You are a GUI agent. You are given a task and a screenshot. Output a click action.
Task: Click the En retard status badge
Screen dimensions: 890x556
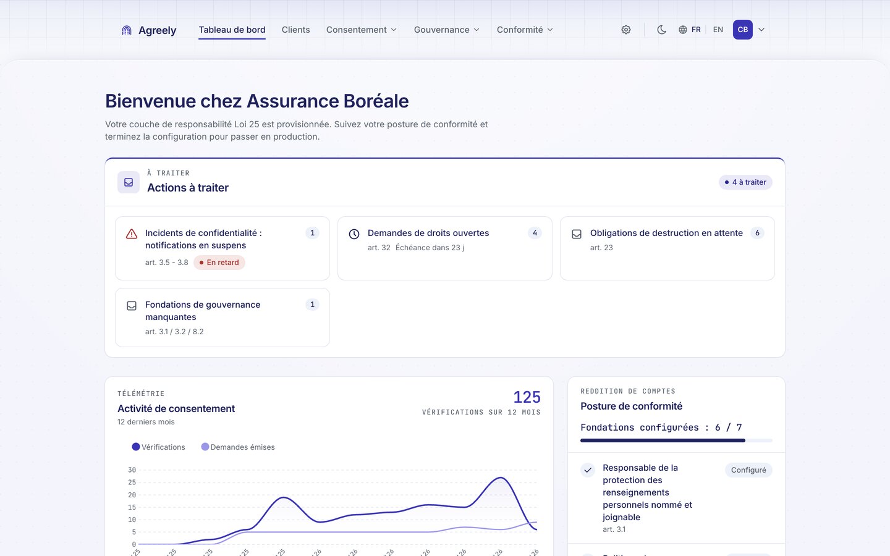coord(219,263)
